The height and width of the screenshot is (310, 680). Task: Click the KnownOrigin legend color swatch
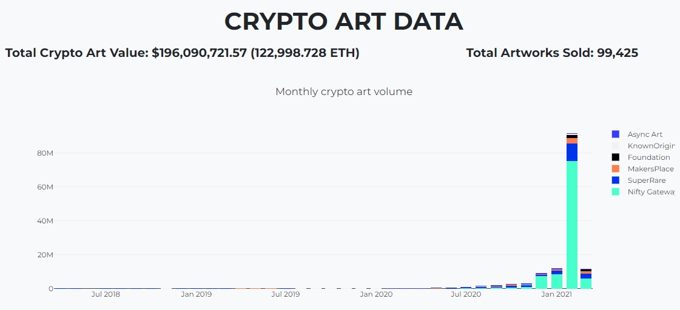coord(615,146)
